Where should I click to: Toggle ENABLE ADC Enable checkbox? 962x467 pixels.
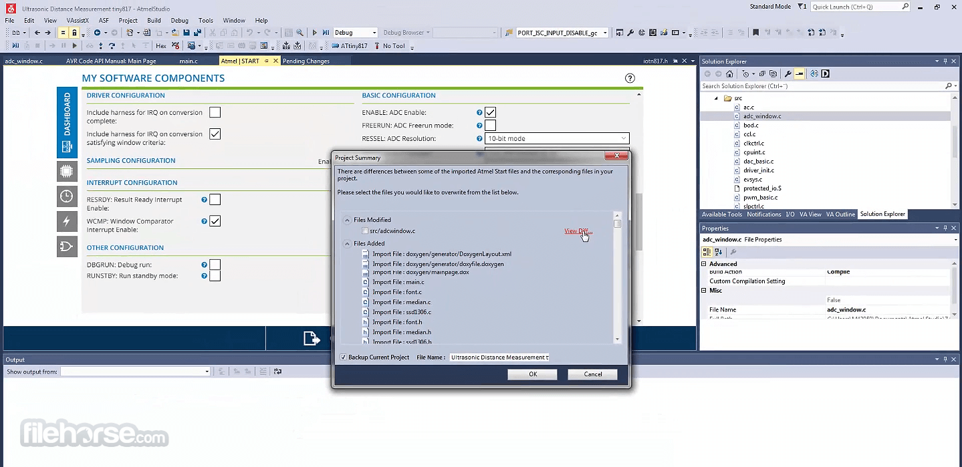[x=490, y=112]
